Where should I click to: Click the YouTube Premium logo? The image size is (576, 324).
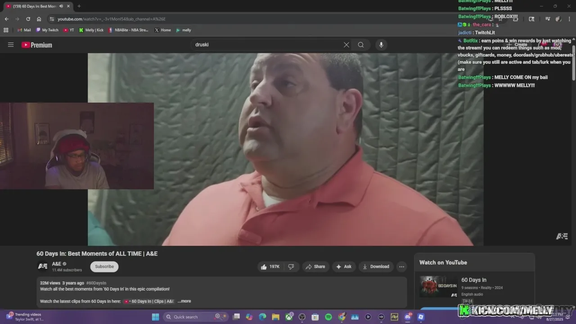[37, 45]
